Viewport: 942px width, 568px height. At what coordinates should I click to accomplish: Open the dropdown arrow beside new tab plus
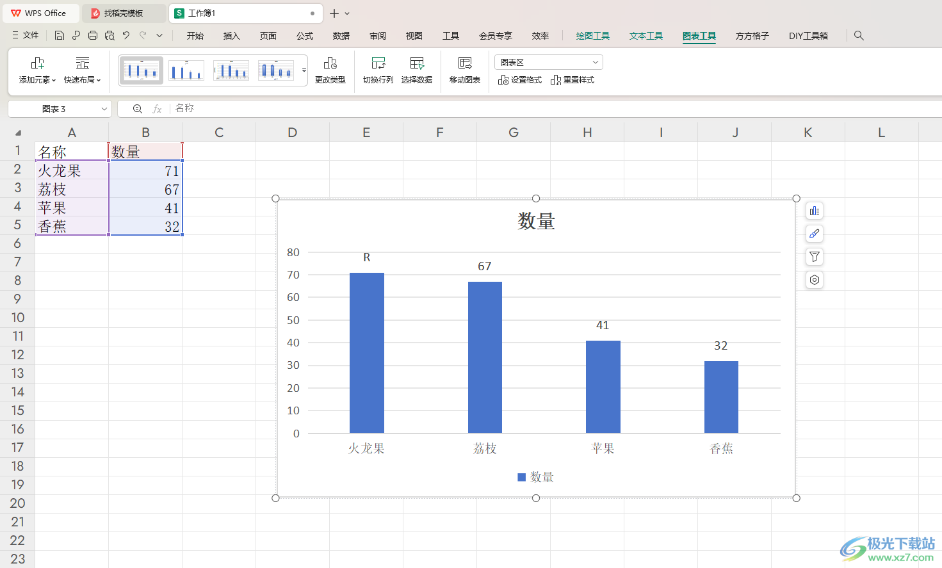347,13
